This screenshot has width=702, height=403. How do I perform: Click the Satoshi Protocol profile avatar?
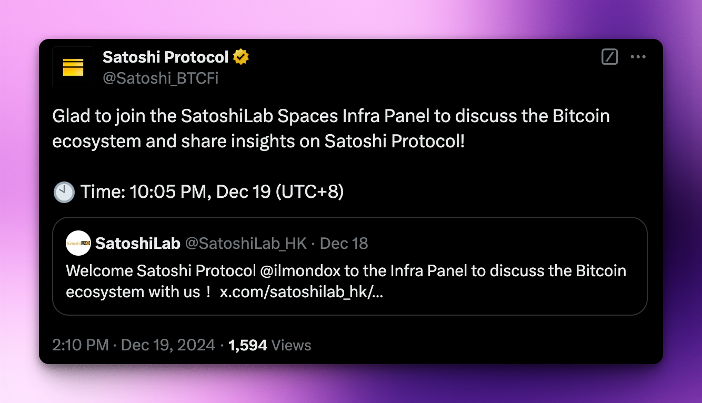click(73, 67)
